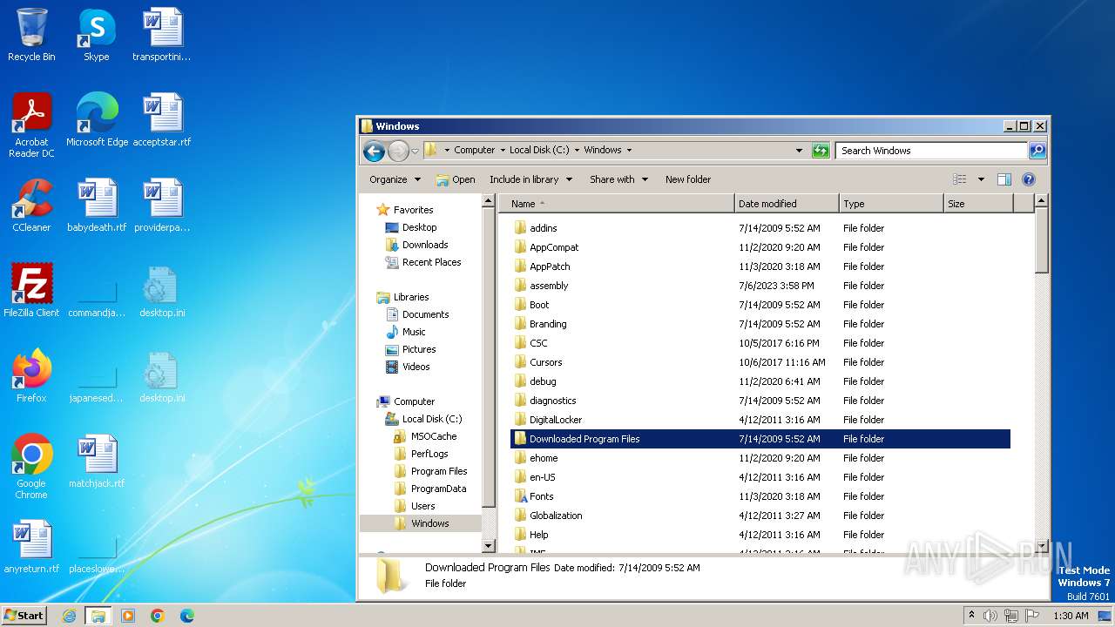Open the Share with dropdown
This screenshot has height=627, width=1115.
618,179
